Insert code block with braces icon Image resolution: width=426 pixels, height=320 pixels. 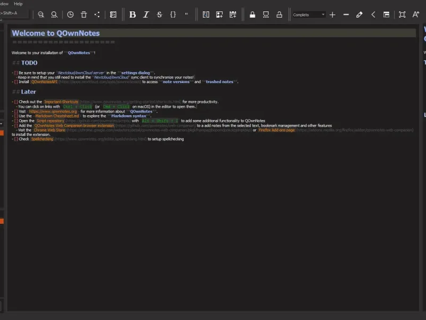[173, 14]
